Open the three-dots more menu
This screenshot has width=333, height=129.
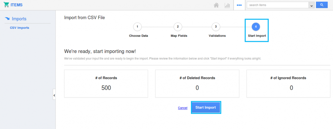pos(239,5)
